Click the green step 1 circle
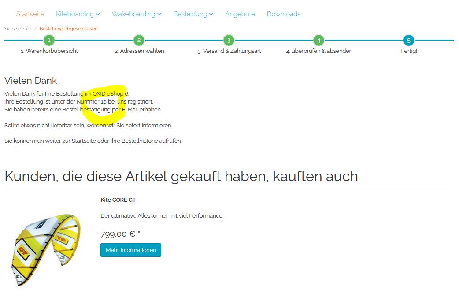 [x=49, y=41]
